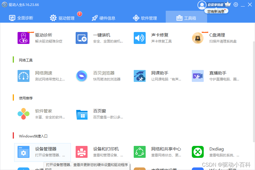Switch to the 驱动管理 tab
Image resolution: width=255 pixels, height=170 pixels.
pyautogui.click(x=62, y=18)
